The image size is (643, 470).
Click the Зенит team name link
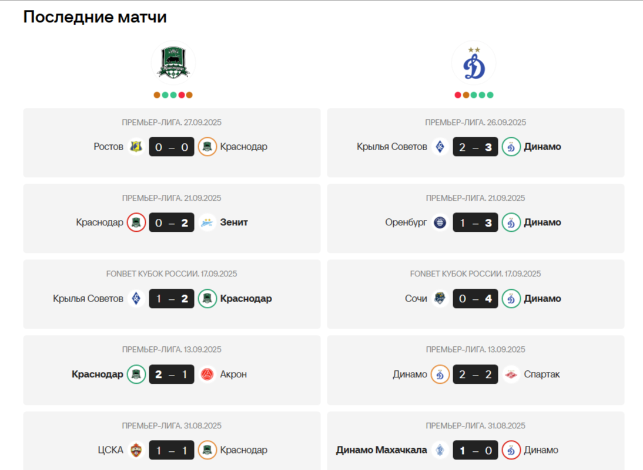point(234,222)
